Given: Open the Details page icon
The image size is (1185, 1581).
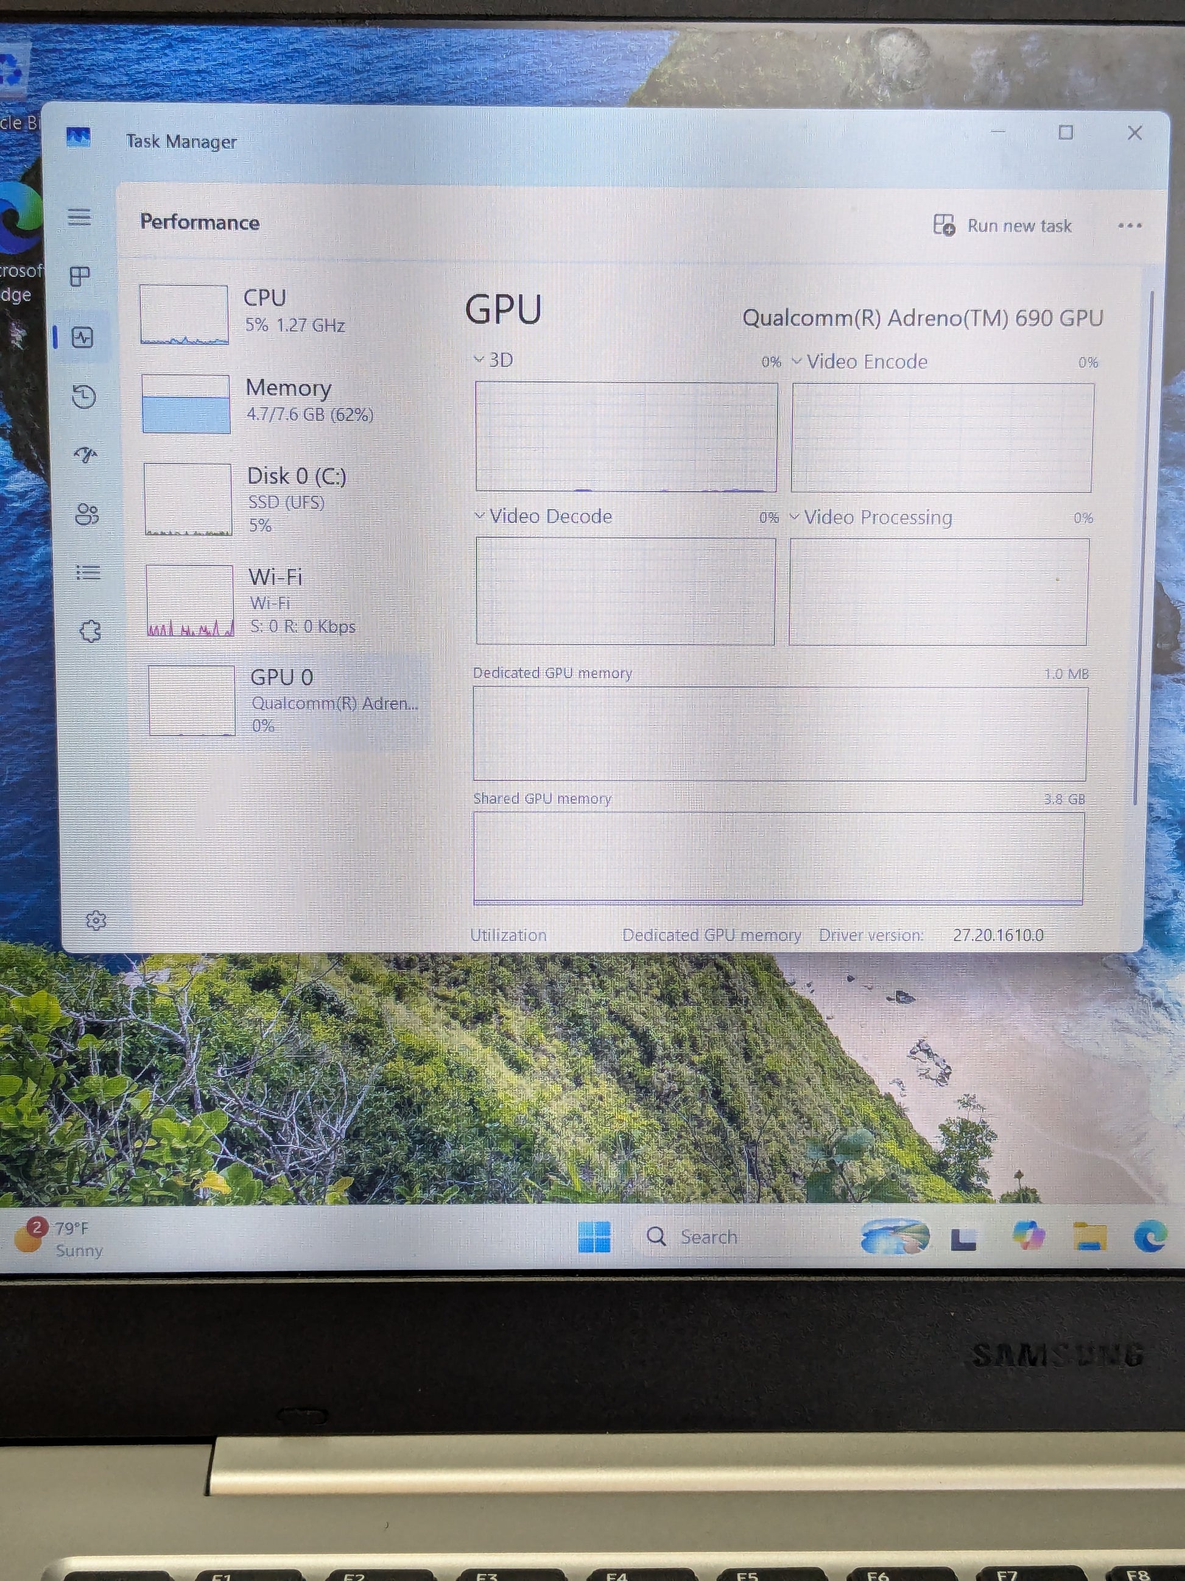Looking at the screenshot, I should [x=88, y=572].
